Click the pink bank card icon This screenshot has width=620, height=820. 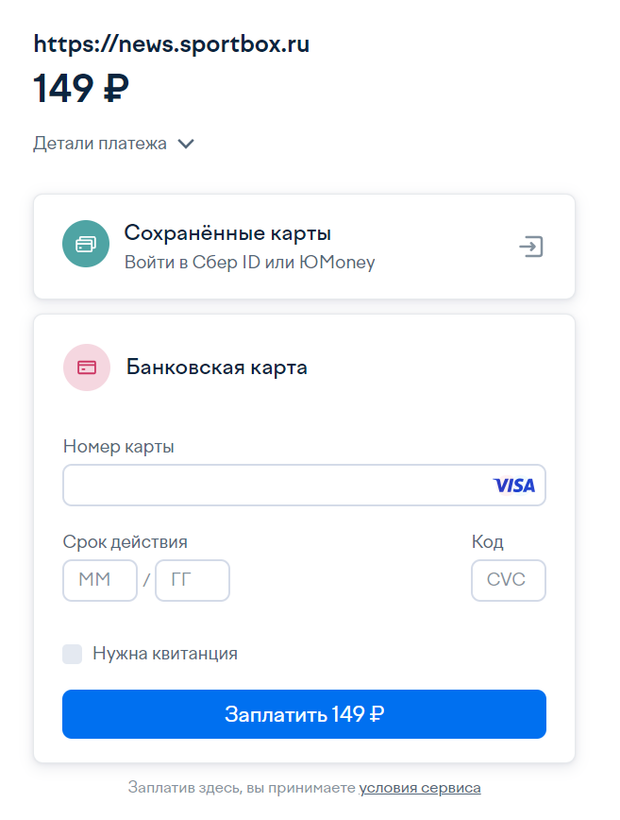pyautogui.click(x=87, y=367)
